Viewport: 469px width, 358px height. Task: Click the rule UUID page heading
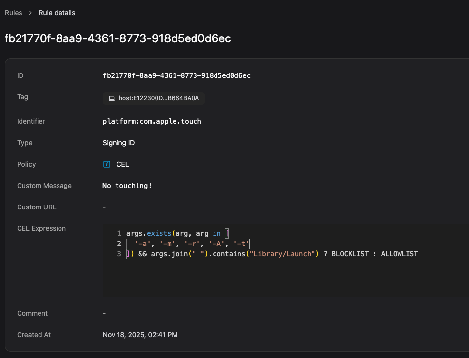coord(117,39)
